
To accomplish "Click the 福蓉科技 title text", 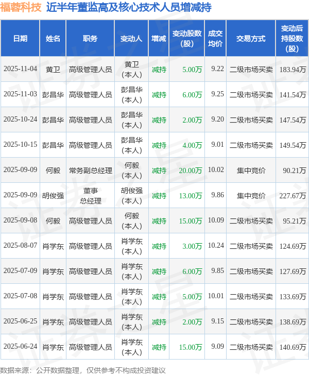I will (x=21, y=7).
